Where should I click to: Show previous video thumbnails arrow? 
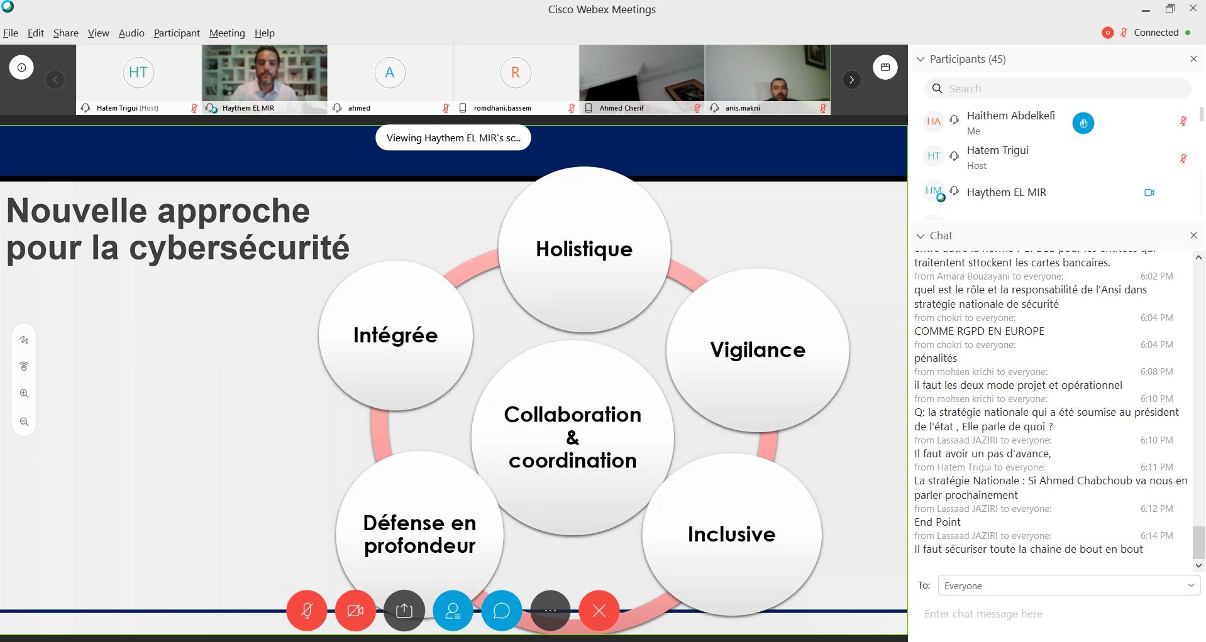click(55, 80)
